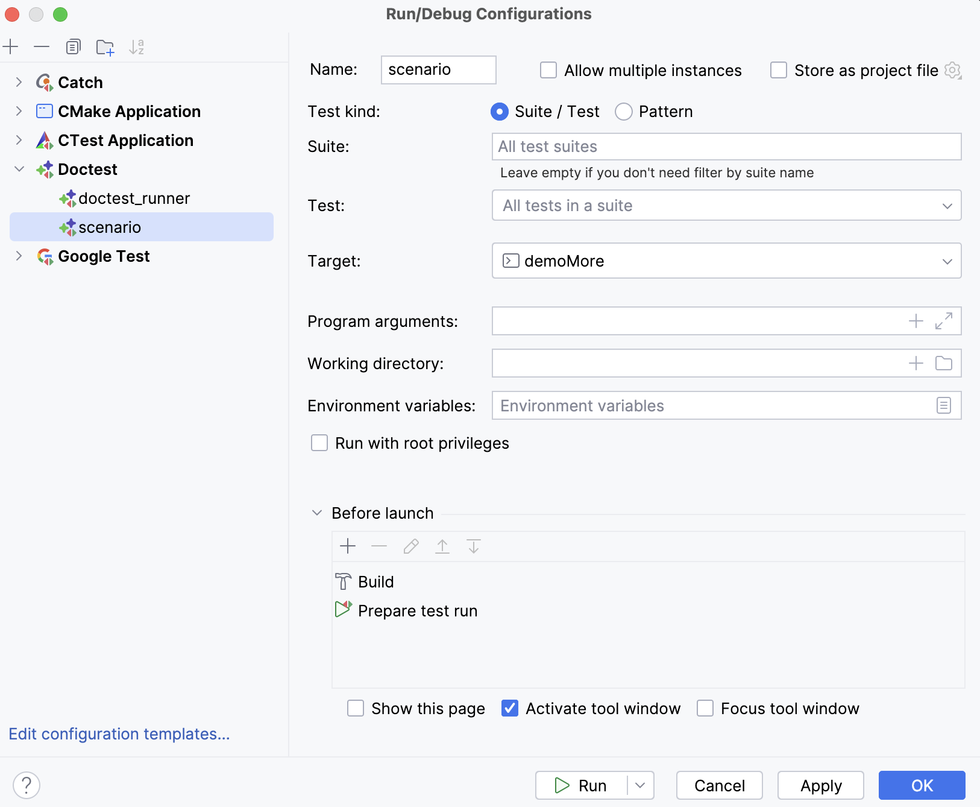This screenshot has height=807, width=980.
Task: Open Edit configuration templates
Action: tap(119, 733)
